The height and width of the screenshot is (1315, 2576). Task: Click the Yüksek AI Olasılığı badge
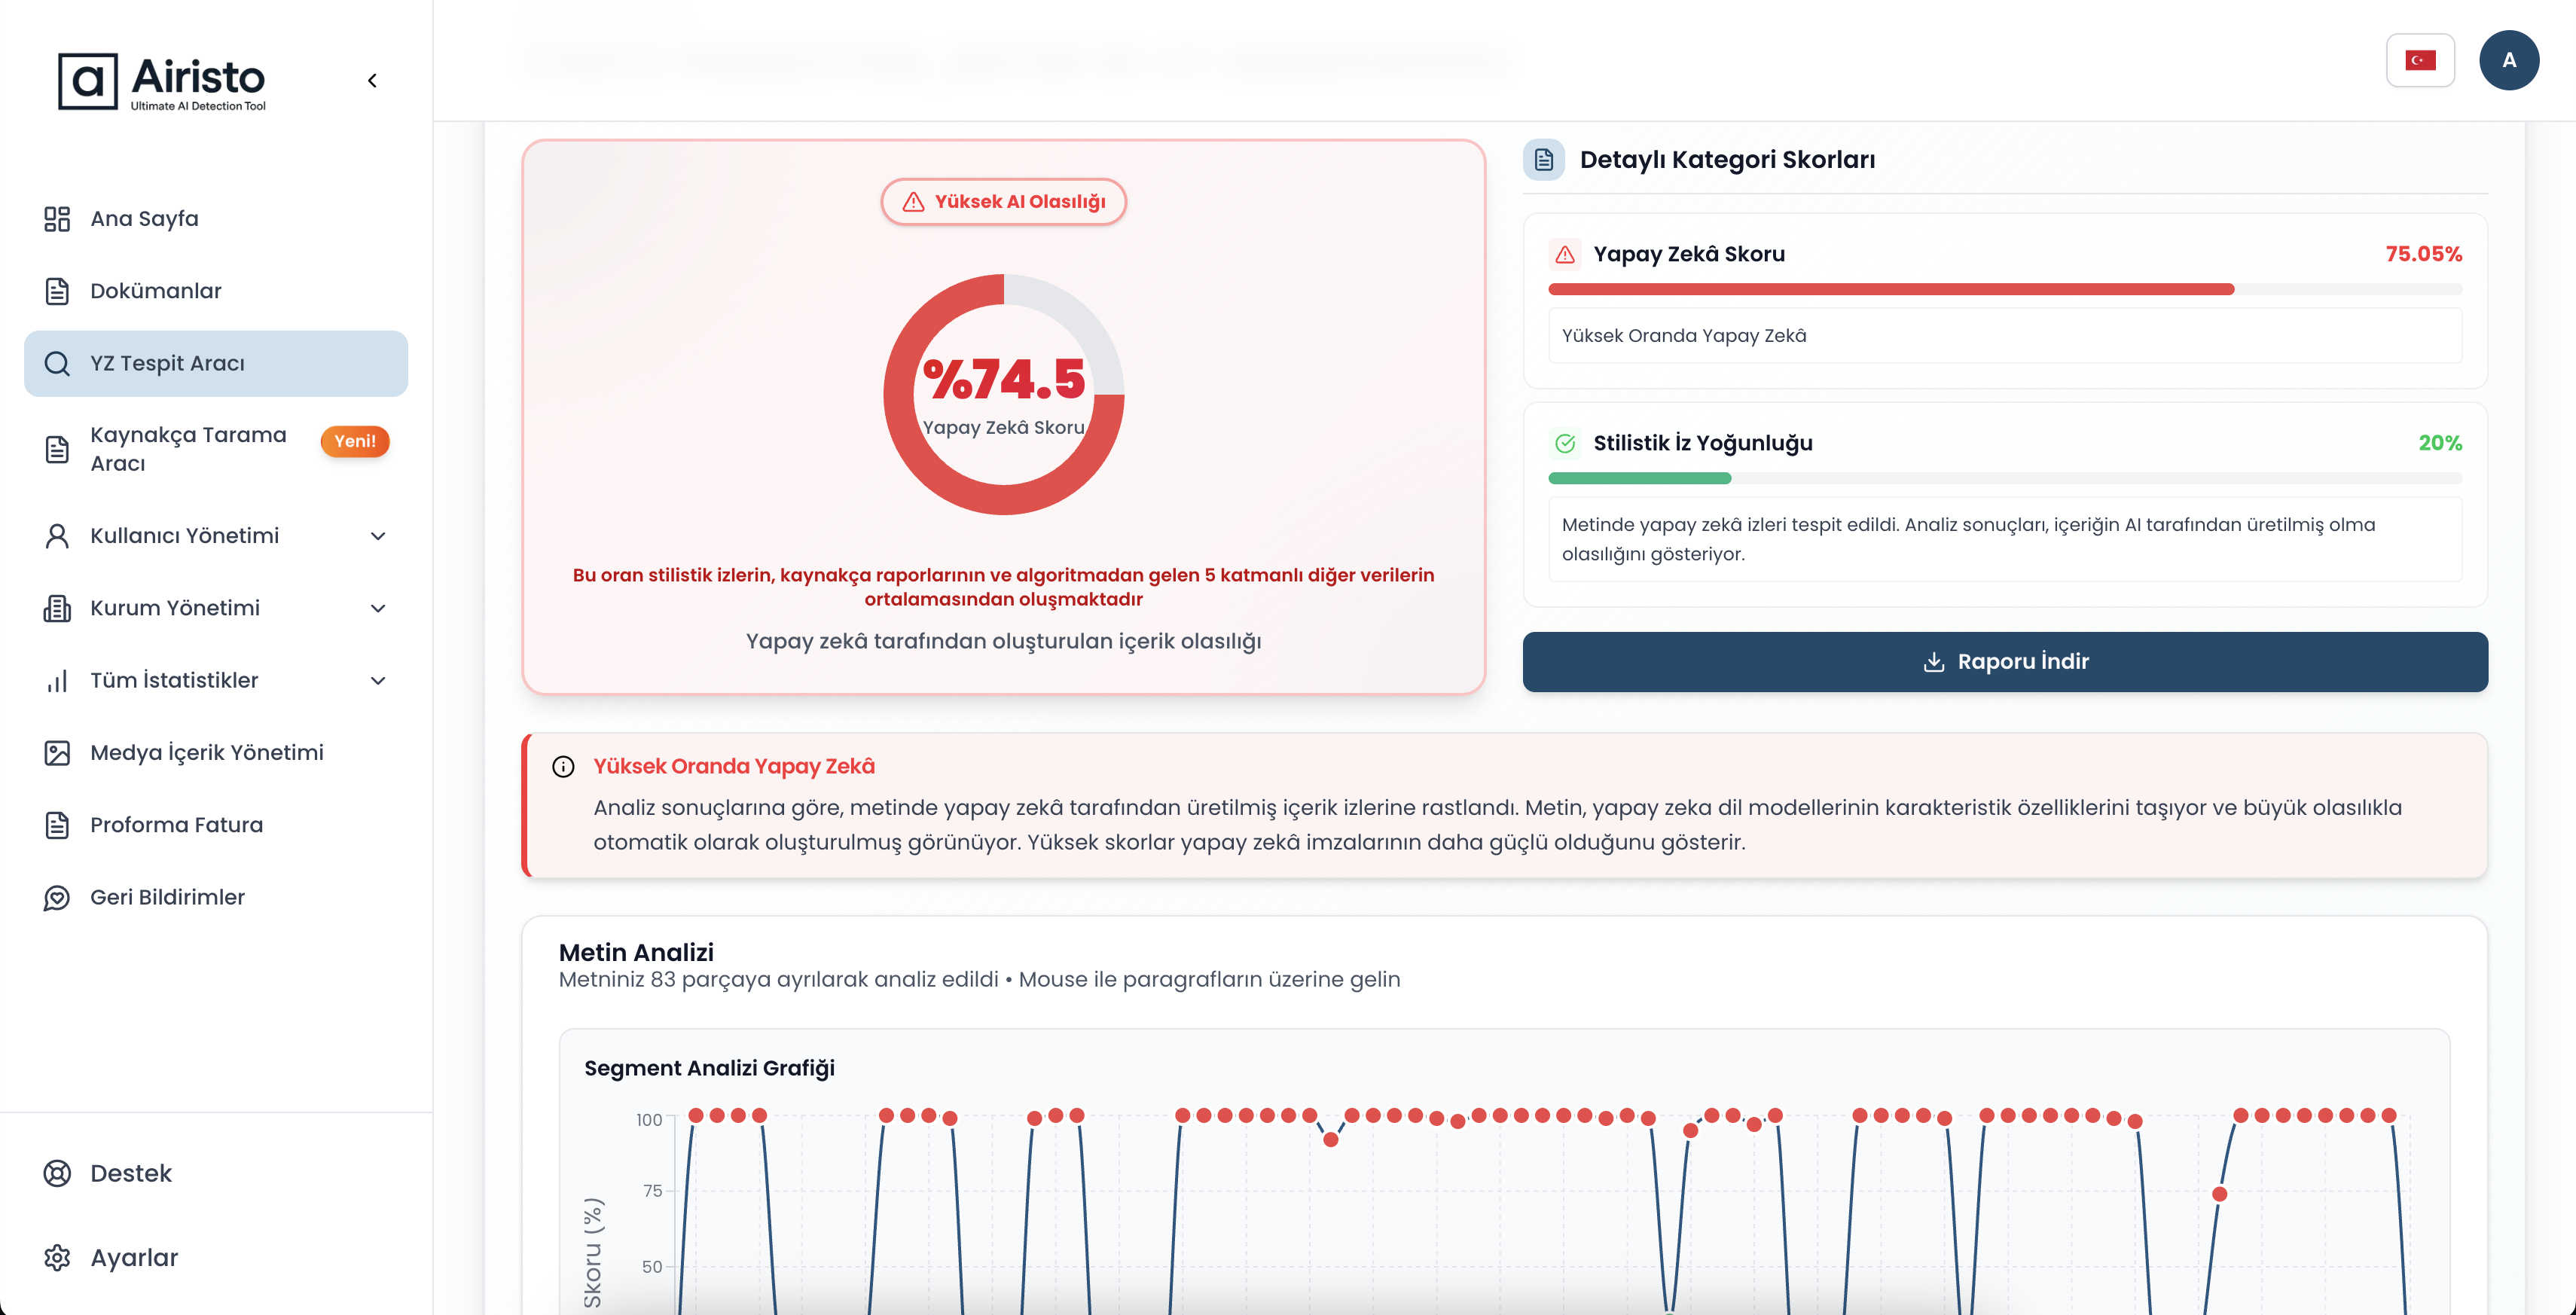click(x=1003, y=202)
